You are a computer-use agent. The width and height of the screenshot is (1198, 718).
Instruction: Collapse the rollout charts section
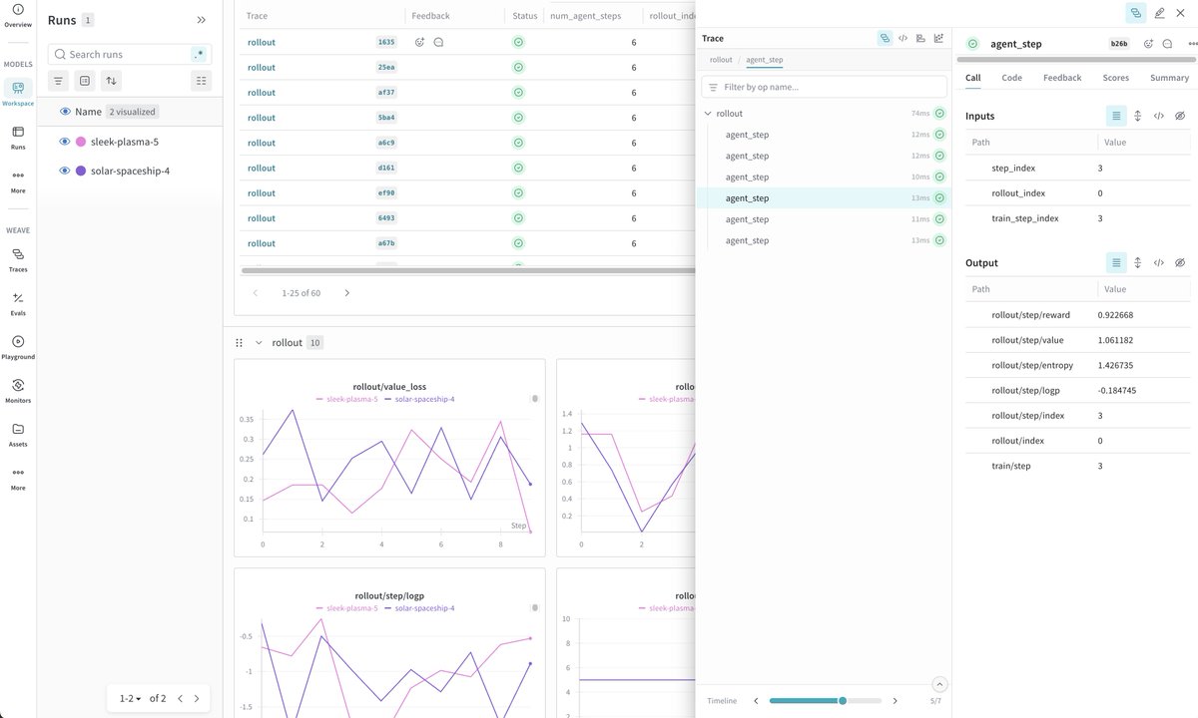259,342
